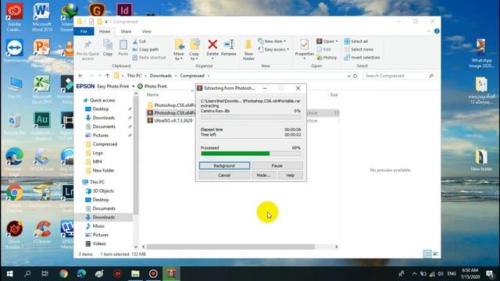Open the Explorer help icon

coord(437,31)
